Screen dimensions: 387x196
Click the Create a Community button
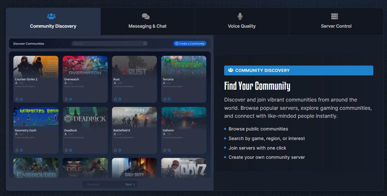[x=190, y=44]
